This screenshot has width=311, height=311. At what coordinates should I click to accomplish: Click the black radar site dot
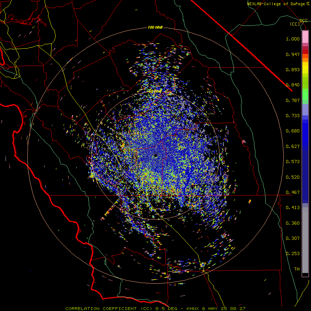coord(155,156)
